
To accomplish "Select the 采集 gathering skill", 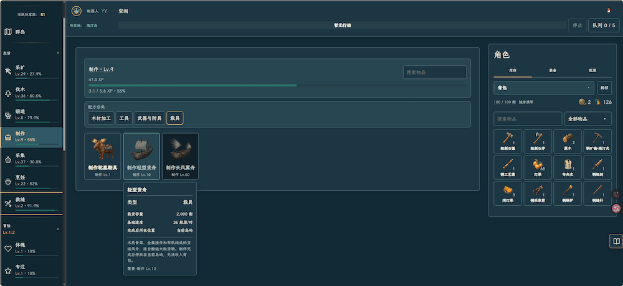I will [31, 159].
